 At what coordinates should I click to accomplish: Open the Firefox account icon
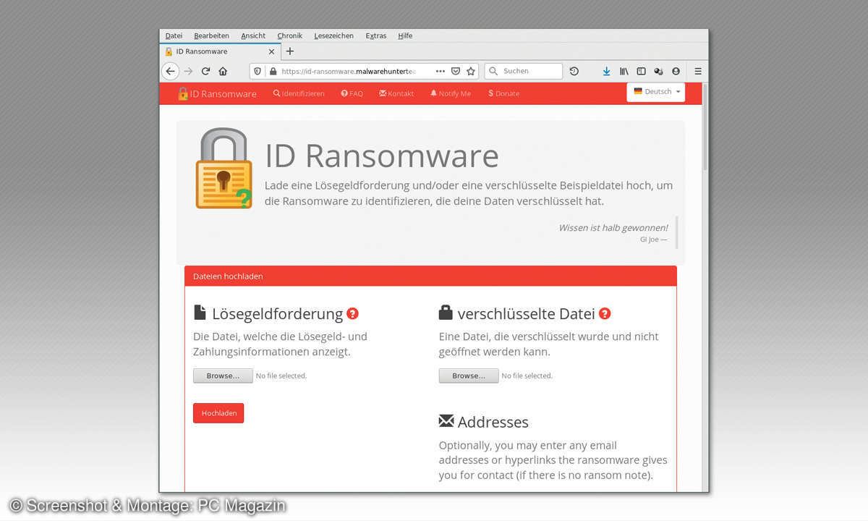coord(676,71)
